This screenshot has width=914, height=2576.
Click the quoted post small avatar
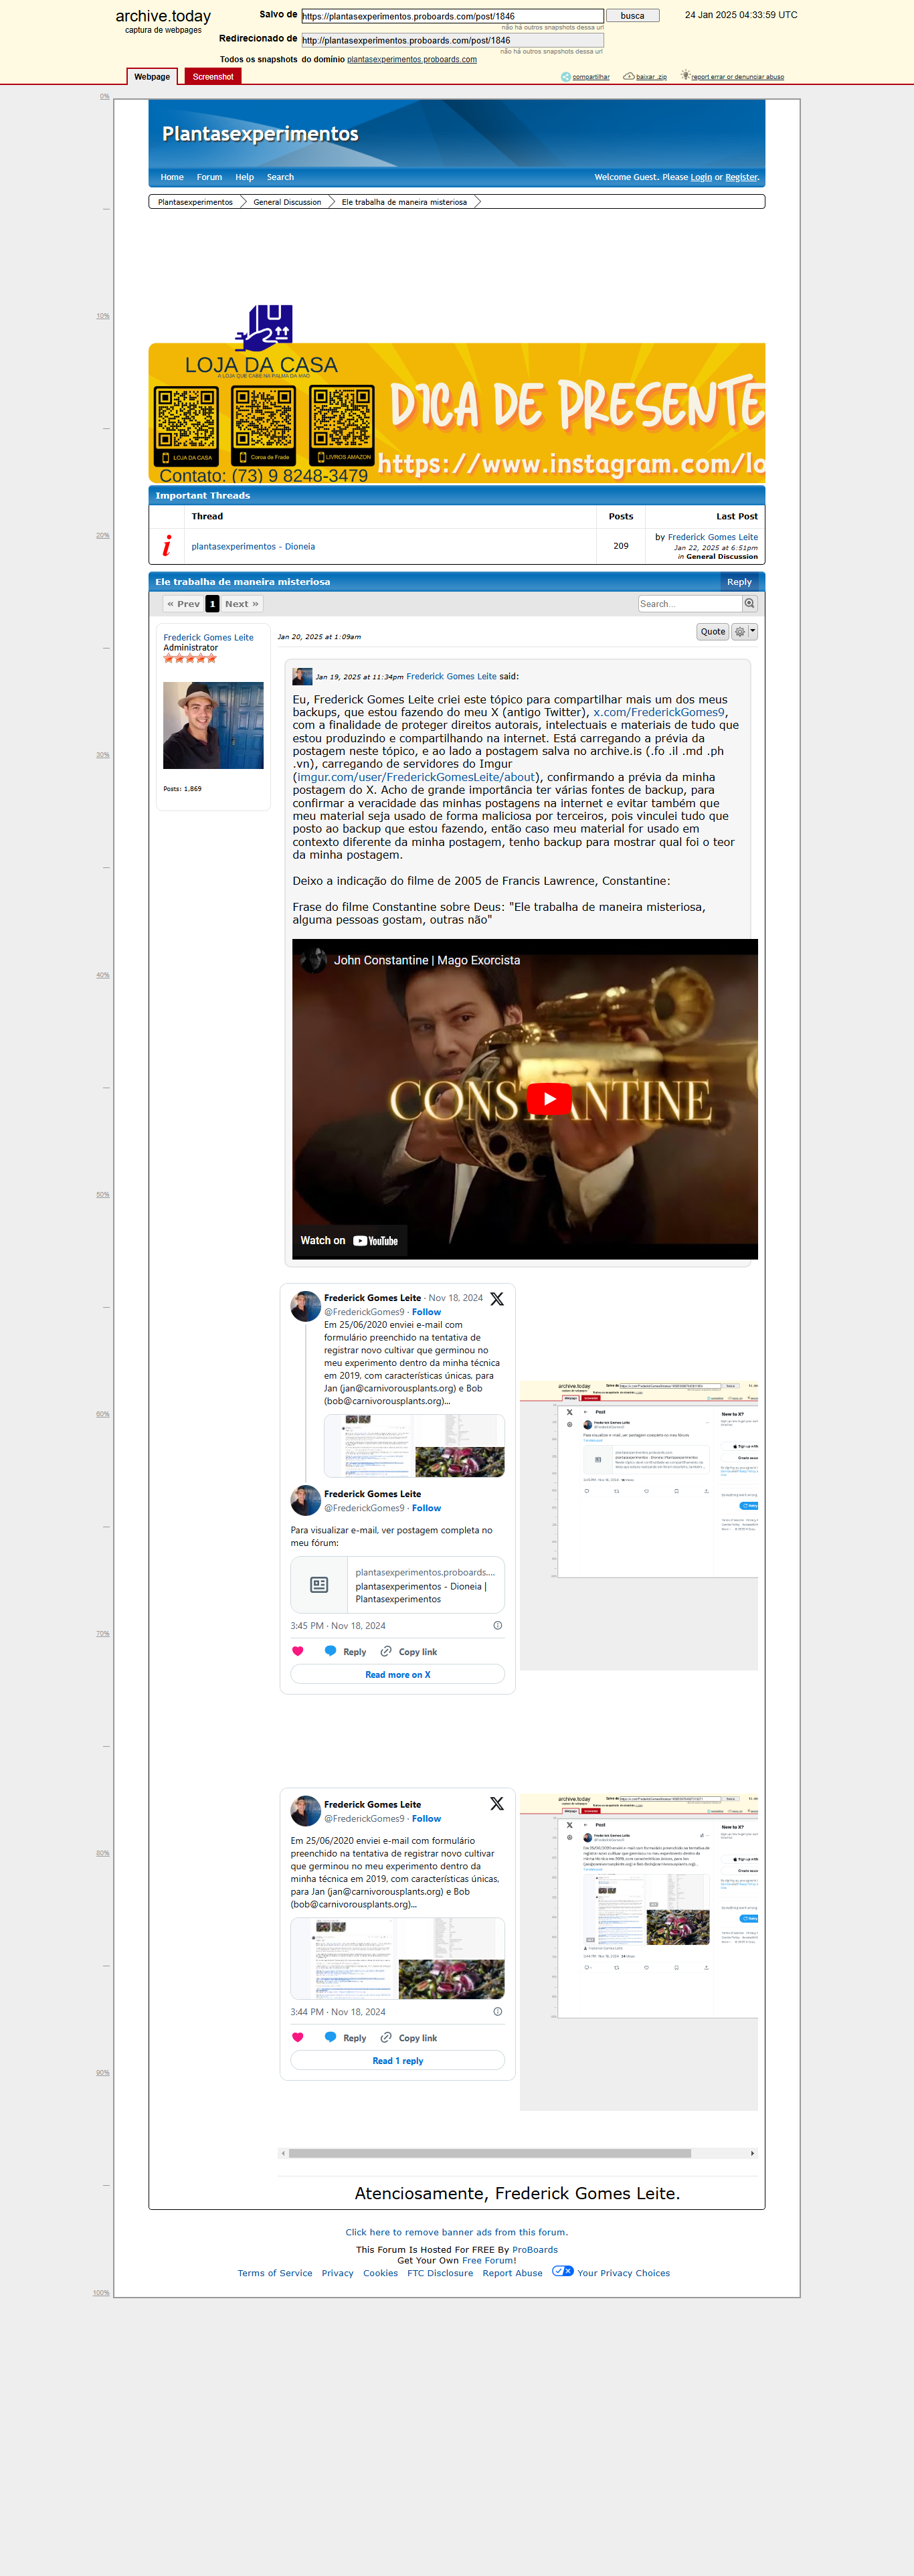pos(302,677)
